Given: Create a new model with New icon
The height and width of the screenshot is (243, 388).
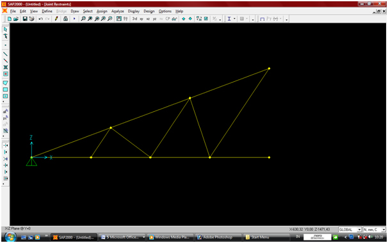Looking at the screenshot, I should [10, 19].
